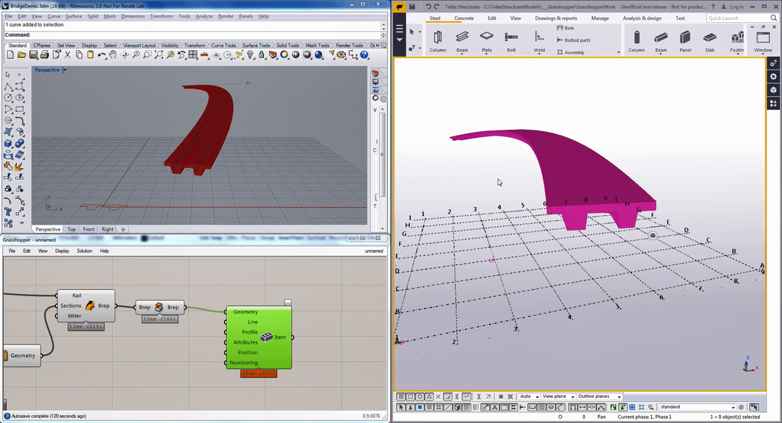The image size is (782, 423).
Task: Toggle the Select all selection switch
Action: [401, 407]
